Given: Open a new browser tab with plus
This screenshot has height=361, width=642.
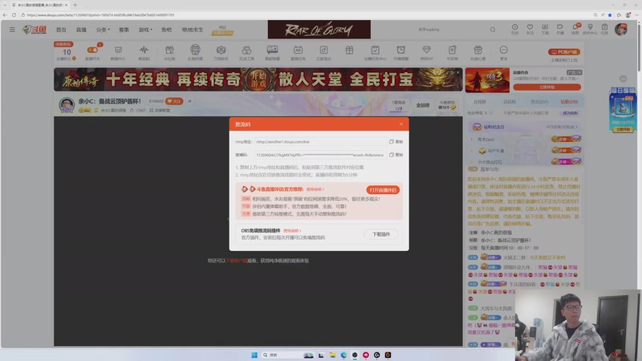Looking at the screenshot, I should [x=75, y=5].
